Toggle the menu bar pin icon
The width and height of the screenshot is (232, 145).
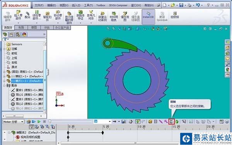click(159, 5)
